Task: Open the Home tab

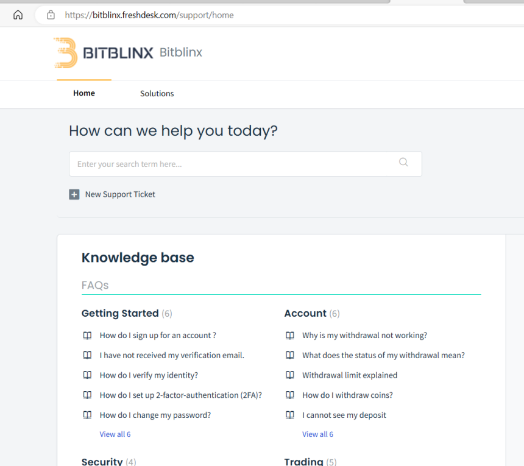Action: 84,93
